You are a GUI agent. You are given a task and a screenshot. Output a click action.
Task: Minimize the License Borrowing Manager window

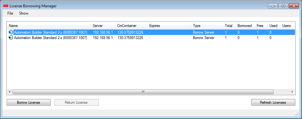point(273,6)
